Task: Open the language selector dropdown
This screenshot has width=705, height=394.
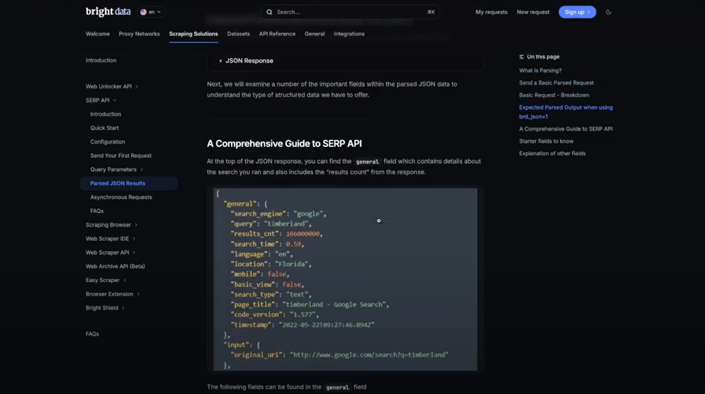Action: pyautogui.click(x=152, y=12)
